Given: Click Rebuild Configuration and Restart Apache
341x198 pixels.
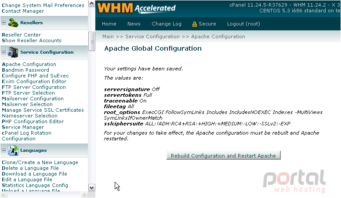Looking at the screenshot, I should [223, 155].
